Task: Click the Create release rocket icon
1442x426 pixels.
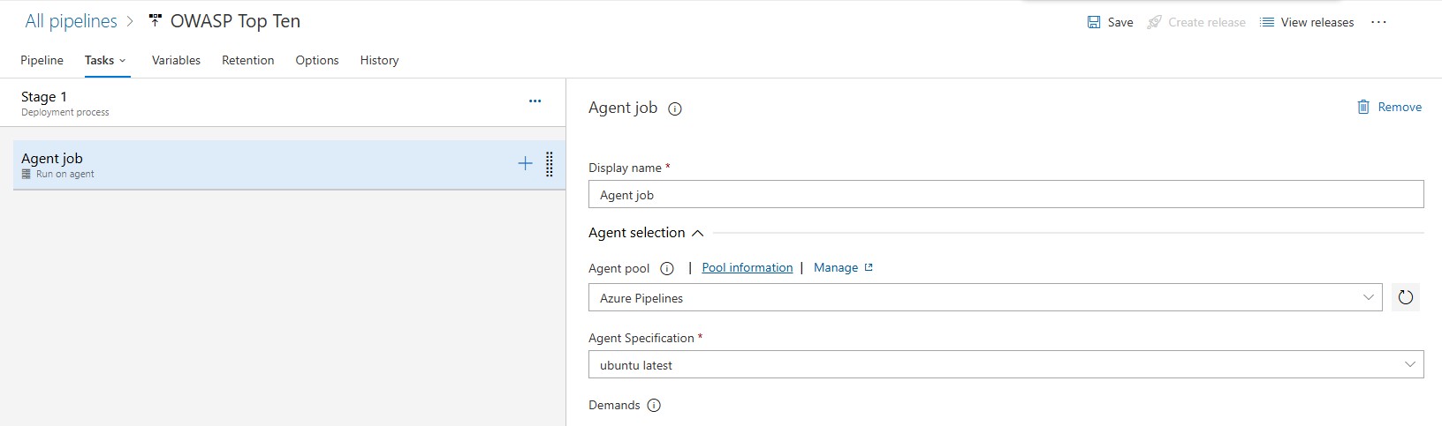Action: point(1154,22)
